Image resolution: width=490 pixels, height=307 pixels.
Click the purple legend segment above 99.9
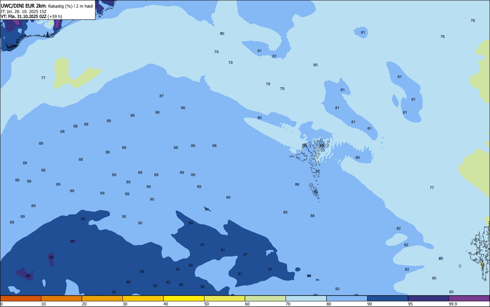pos(469,298)
